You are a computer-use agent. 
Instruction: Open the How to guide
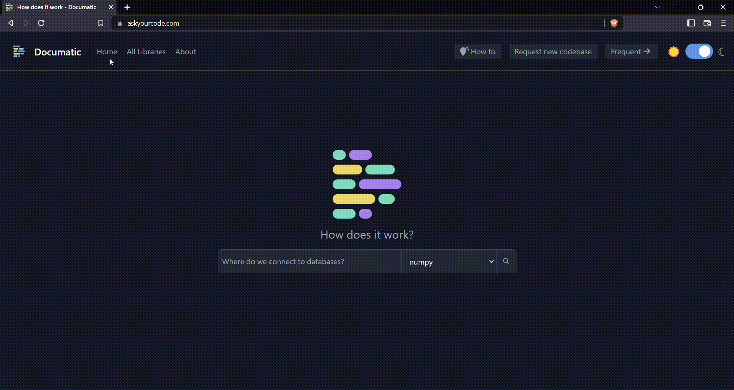click(x=477, y=52)
